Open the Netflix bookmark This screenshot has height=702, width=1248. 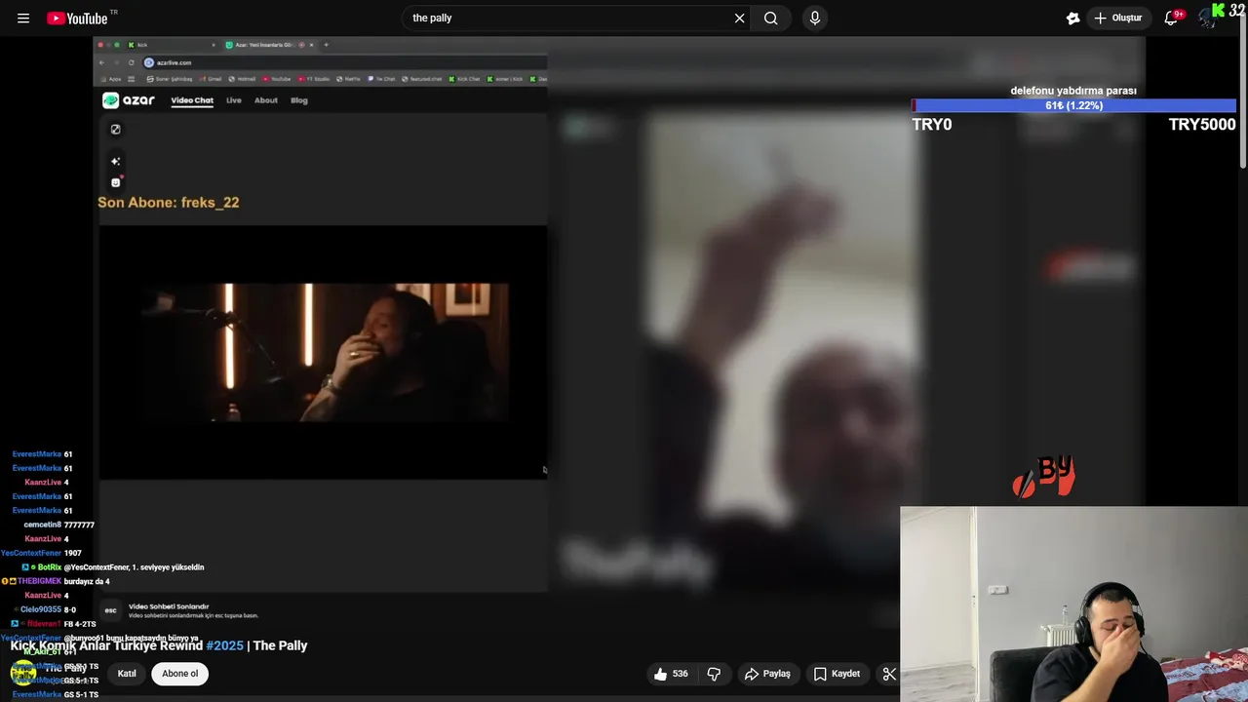349,79
